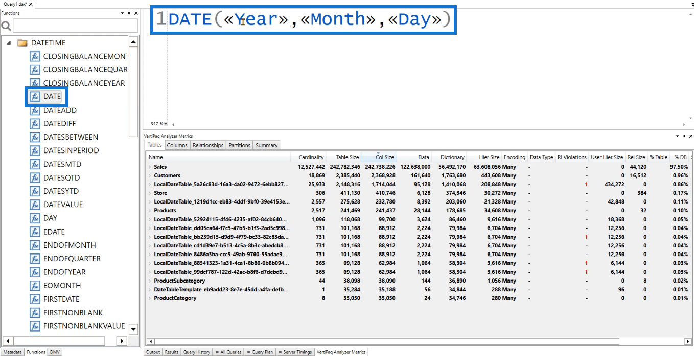Click the DATETIME folder icon

click(x=22, y=43)
